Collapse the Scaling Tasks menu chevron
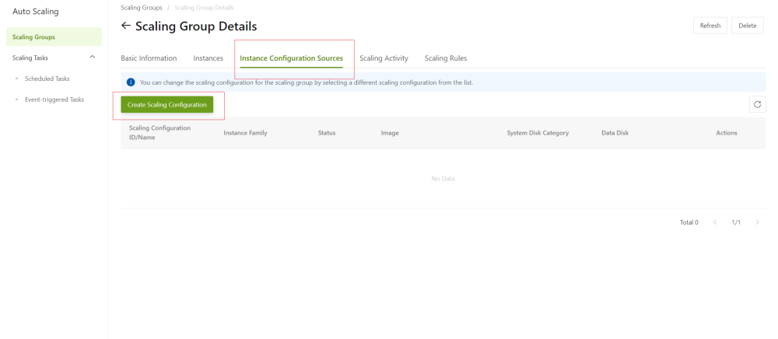Image resolution: width=778 pixels, height=339 pixels. 93,58
